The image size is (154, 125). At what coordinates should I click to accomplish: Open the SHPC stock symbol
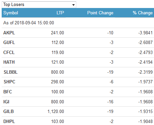point(9,82)
